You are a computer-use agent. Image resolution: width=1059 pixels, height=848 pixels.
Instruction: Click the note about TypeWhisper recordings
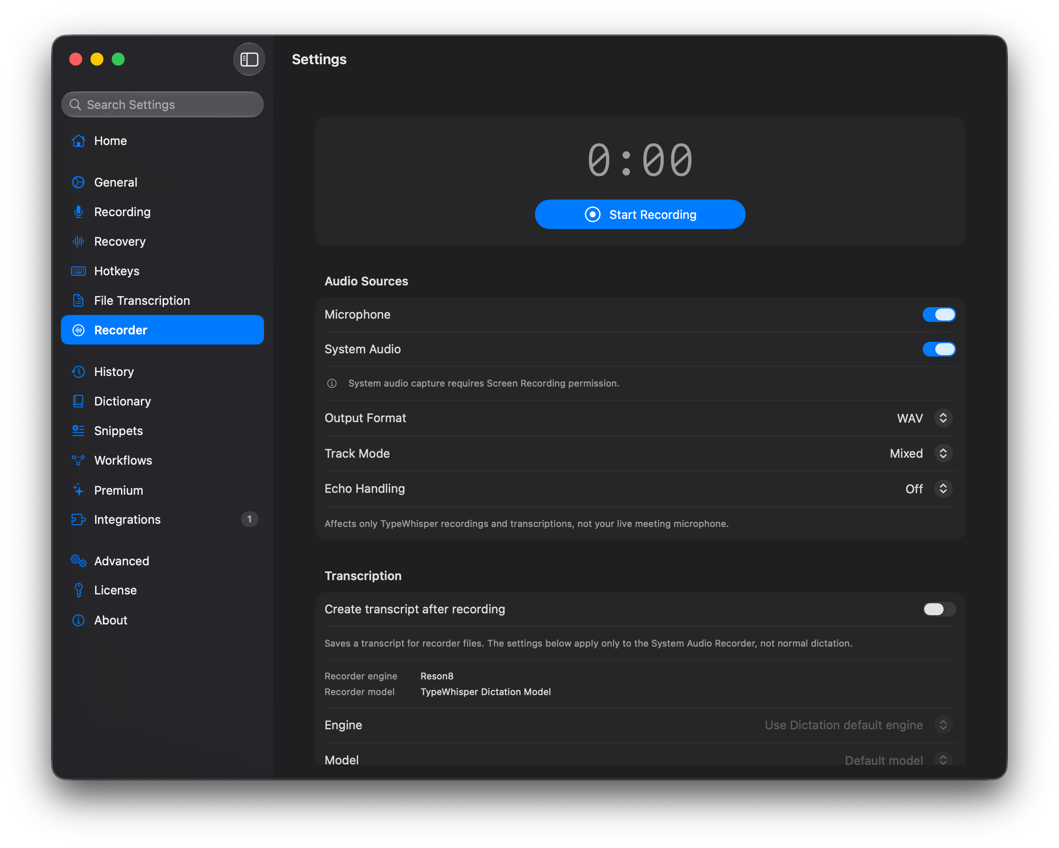526,524
